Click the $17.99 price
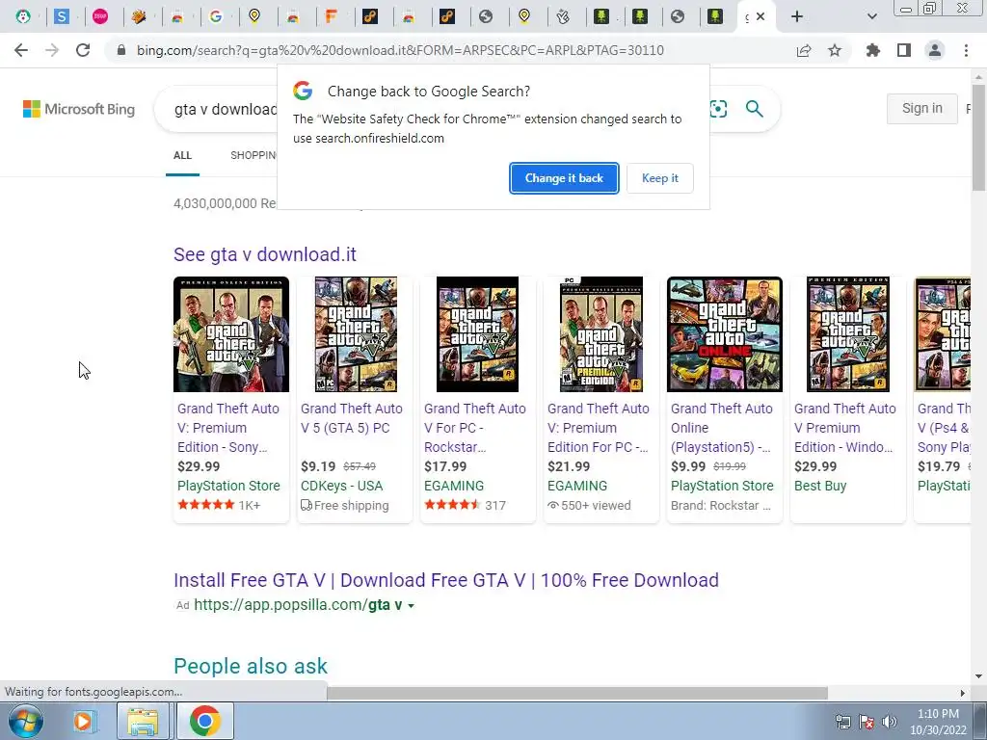Screen dimensions: 987x740 (x=445, y=466)
